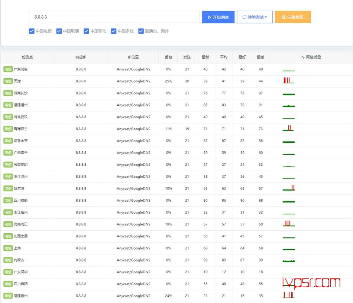
Task: Click the 电信 badge for 福建福州
Action: [8, 105]
